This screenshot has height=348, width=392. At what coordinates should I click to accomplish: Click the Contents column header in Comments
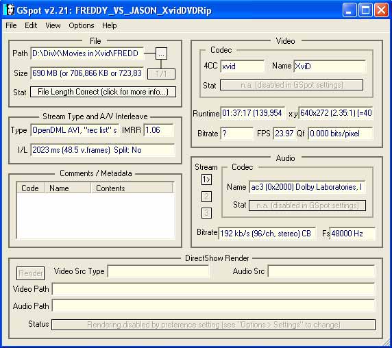pos(132,188)
